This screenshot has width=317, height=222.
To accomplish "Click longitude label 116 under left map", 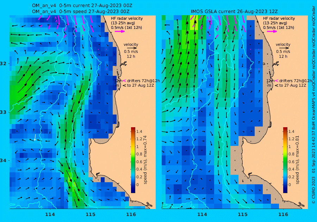I will [x=131, y=214].
